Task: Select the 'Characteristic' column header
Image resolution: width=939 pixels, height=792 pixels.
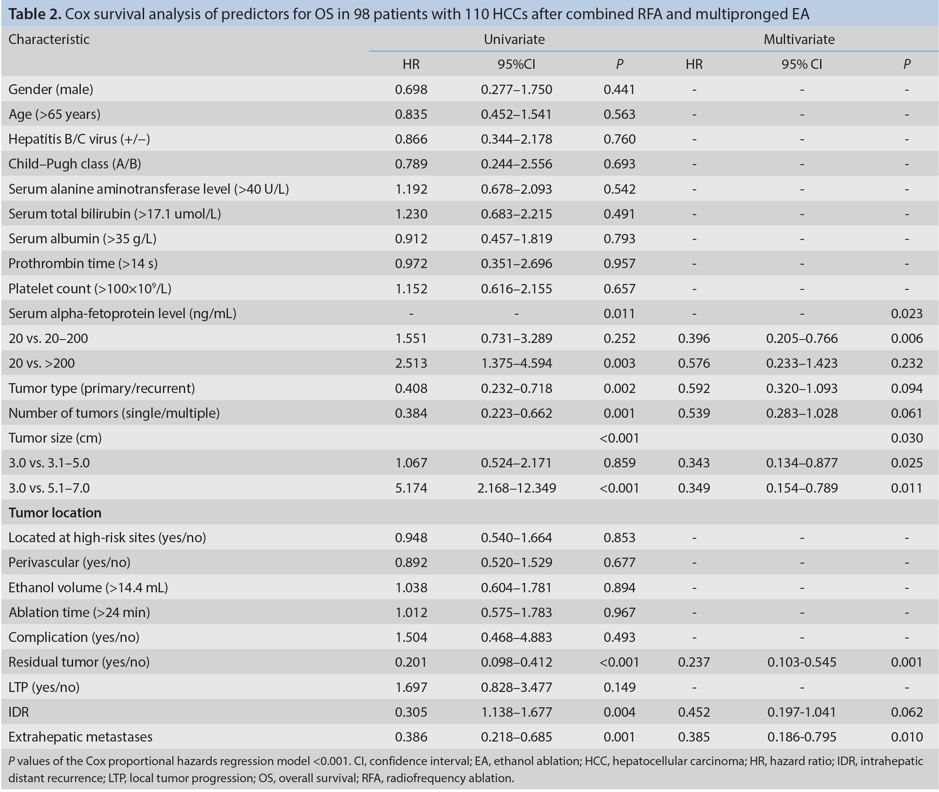Action: (x=49, y=39)
